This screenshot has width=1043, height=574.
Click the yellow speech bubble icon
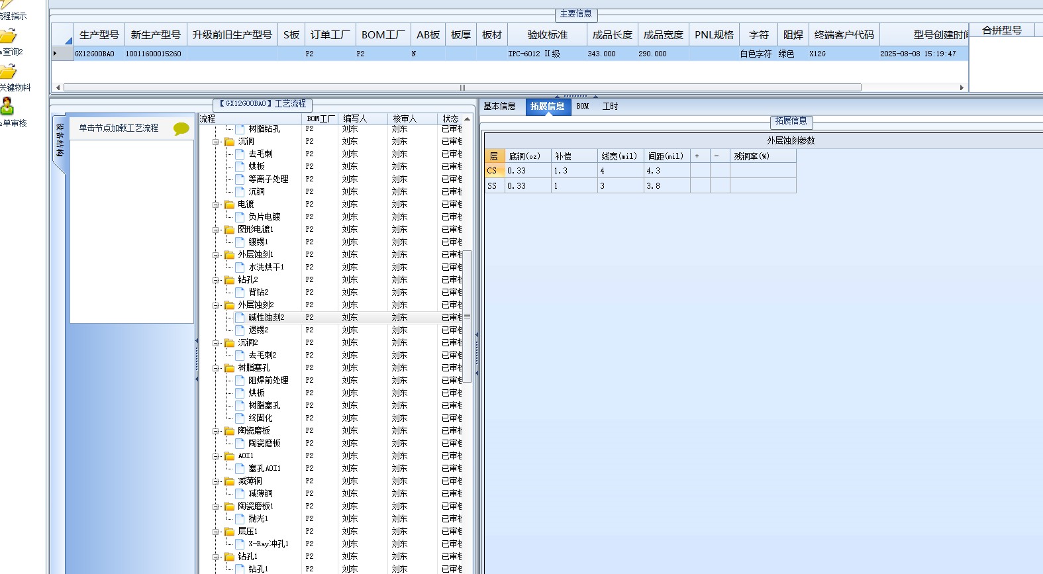pyautogui.click(x=181, y=128)
